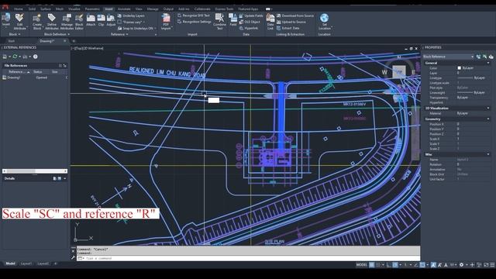Switch to the Annotate ribbon tab

click(x=124, y=9)
